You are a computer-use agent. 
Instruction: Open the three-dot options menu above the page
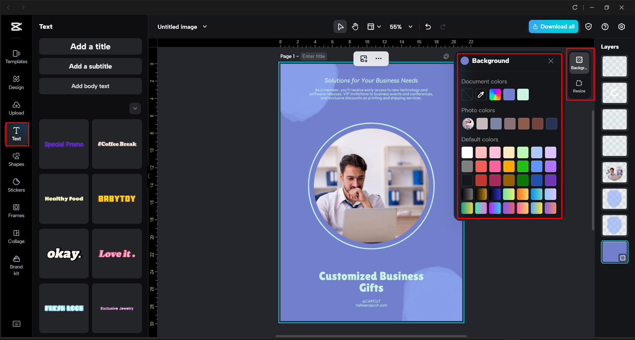tap(379, 59)
